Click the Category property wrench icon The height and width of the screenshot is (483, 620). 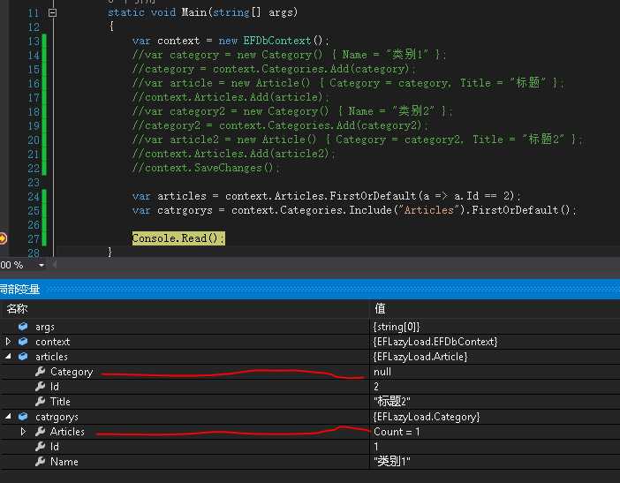pos(40,372)
